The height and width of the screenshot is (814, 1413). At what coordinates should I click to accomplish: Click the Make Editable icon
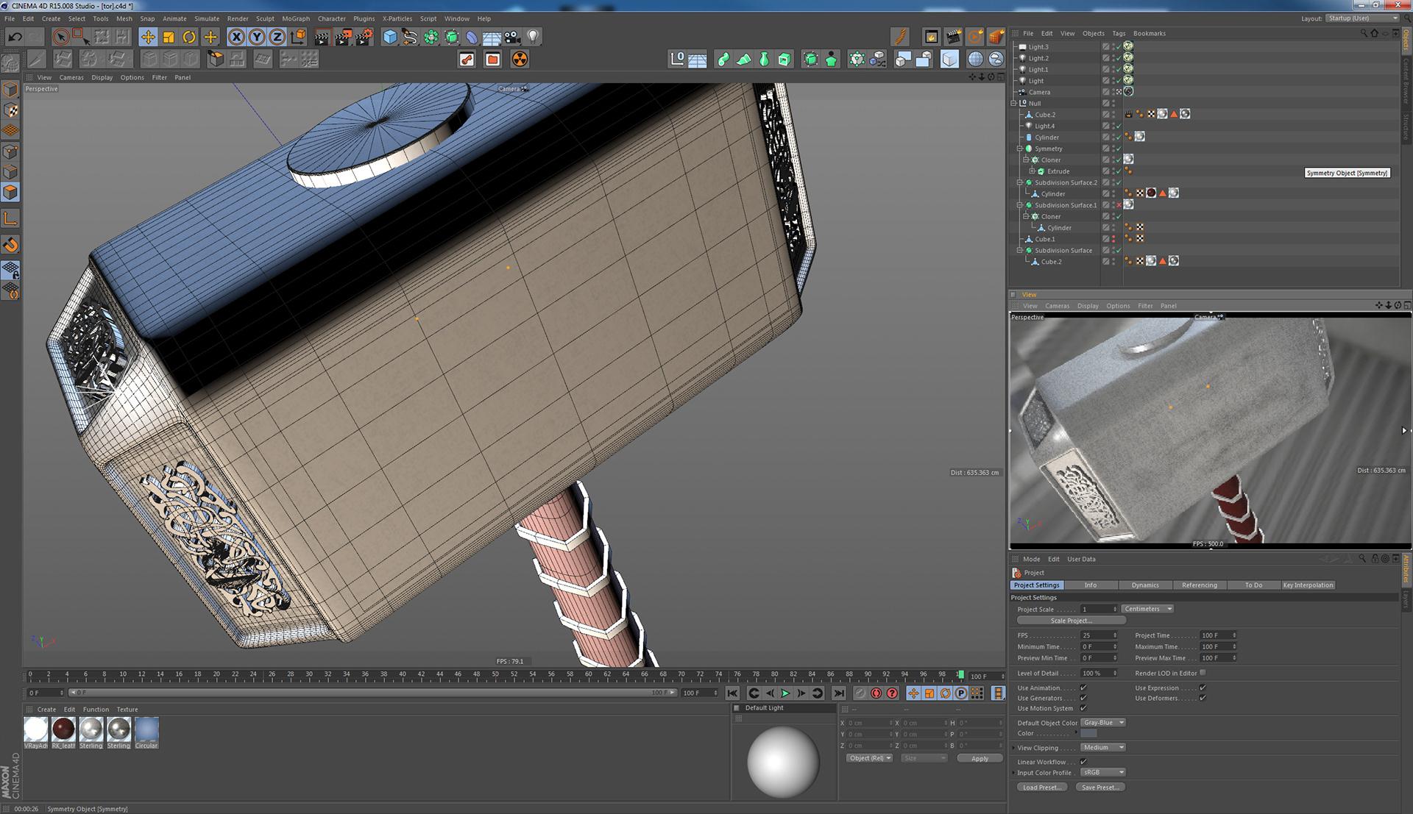pos(10,64)
